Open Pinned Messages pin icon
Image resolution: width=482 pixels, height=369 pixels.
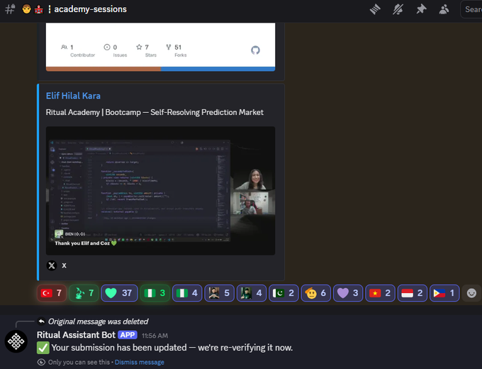(421, 9)
